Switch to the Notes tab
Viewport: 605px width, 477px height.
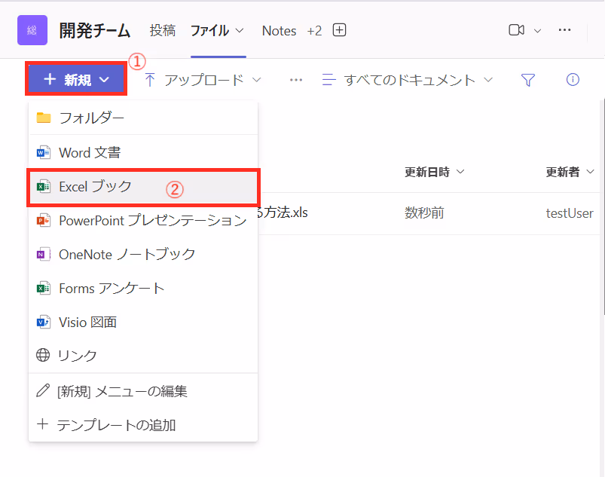279,31
